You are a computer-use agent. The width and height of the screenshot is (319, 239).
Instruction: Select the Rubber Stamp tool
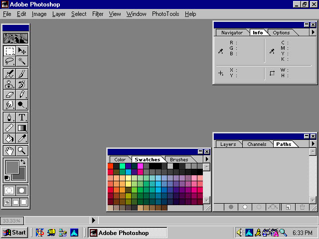tap(9, 84)
